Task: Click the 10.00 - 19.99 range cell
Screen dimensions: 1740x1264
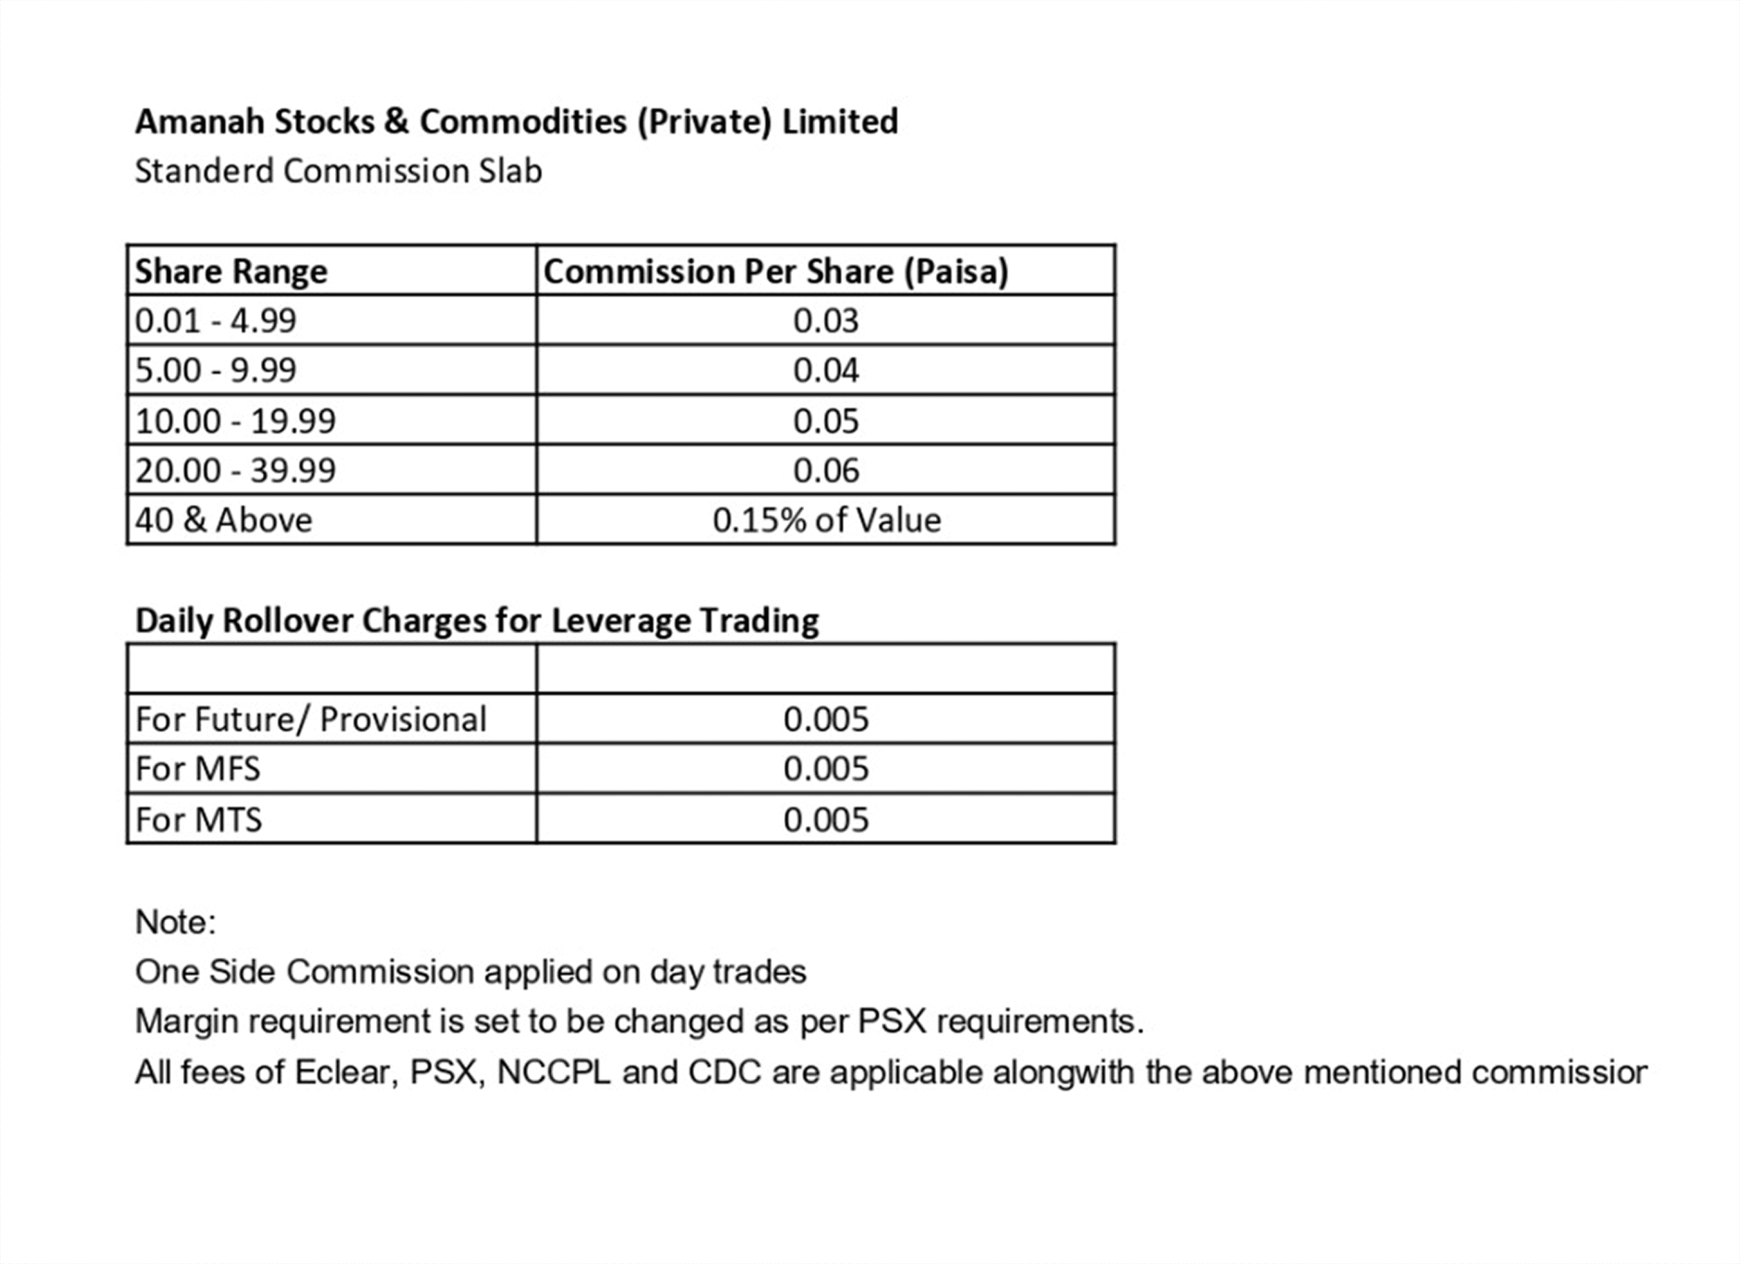Action: [236, 421]
